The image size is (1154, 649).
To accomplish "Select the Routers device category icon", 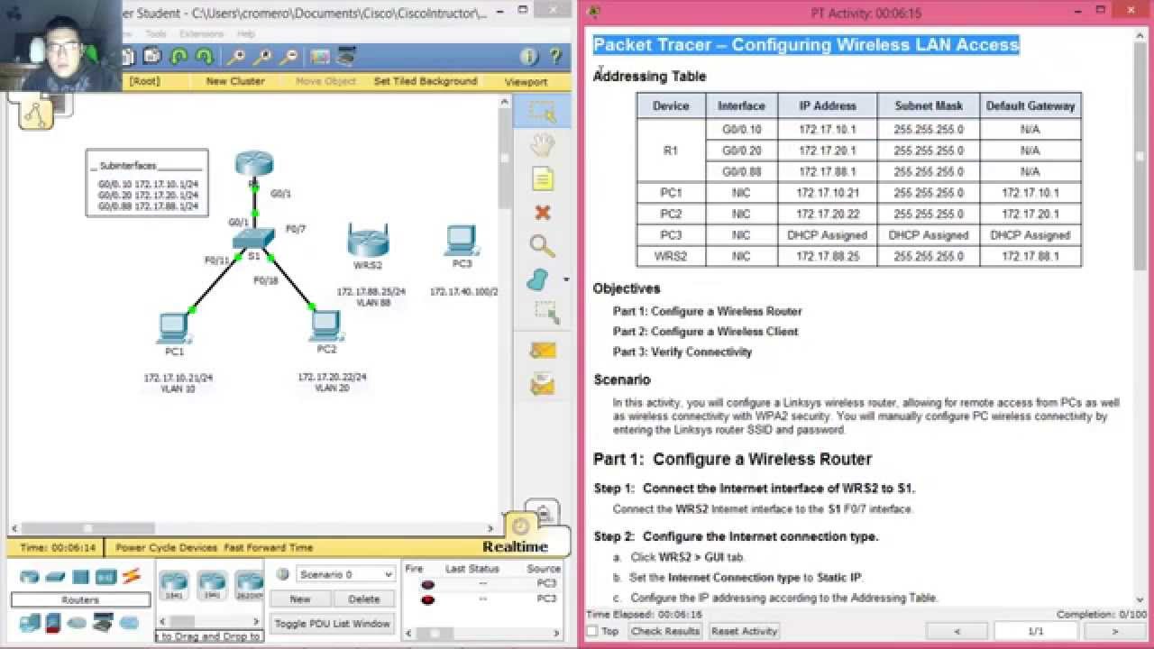I will click(30, 577).
